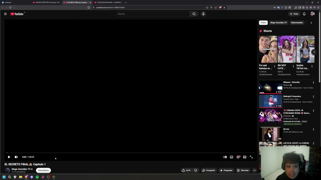Screen dimensions: 321x180
Task: Open the Windows Start menu
Action: 4,177
